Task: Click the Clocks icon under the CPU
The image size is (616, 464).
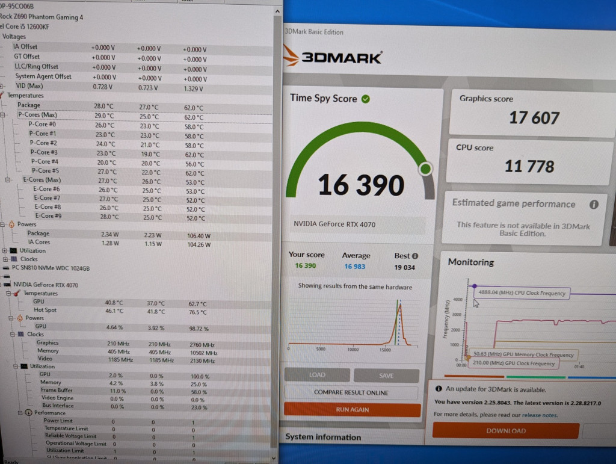Action: (x=14, y=259)
